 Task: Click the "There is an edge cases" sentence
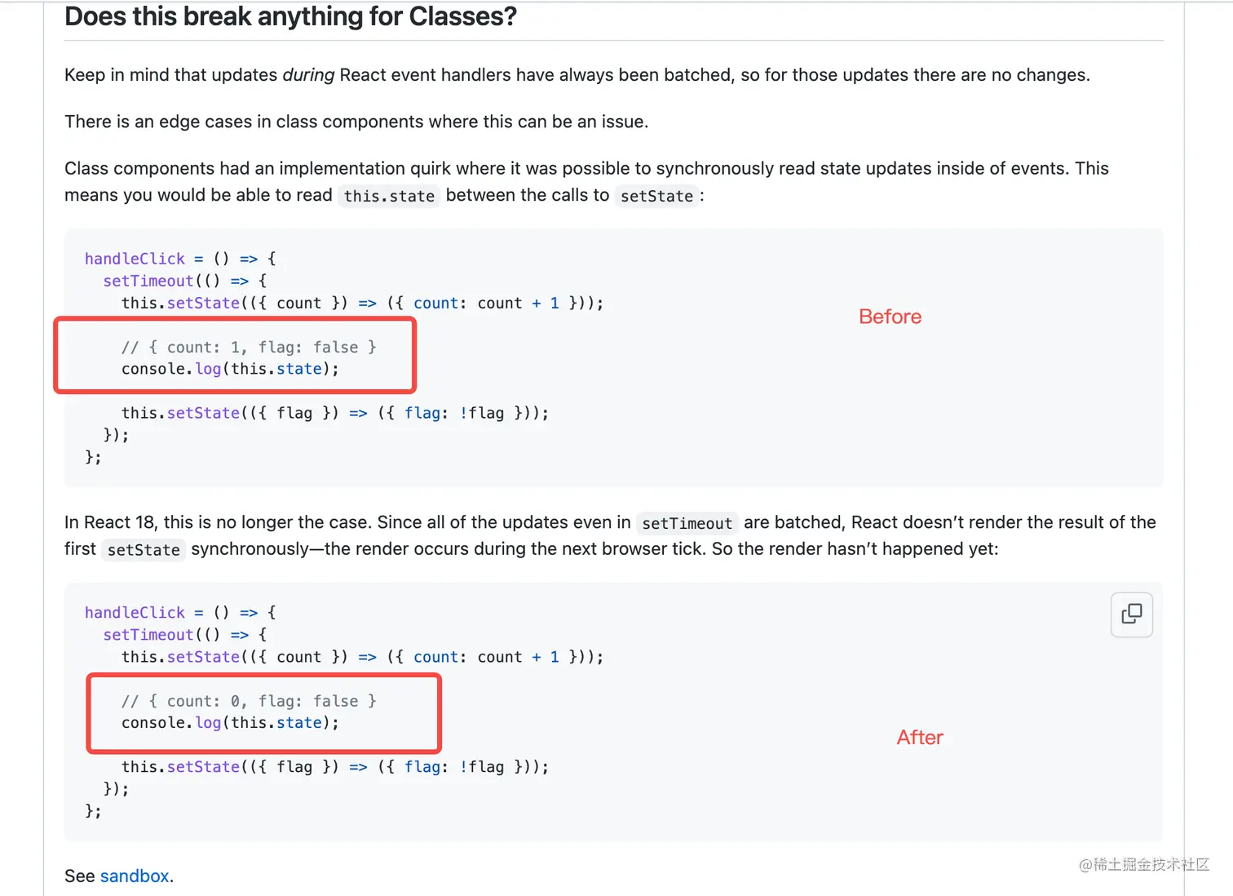coord(356,122)
